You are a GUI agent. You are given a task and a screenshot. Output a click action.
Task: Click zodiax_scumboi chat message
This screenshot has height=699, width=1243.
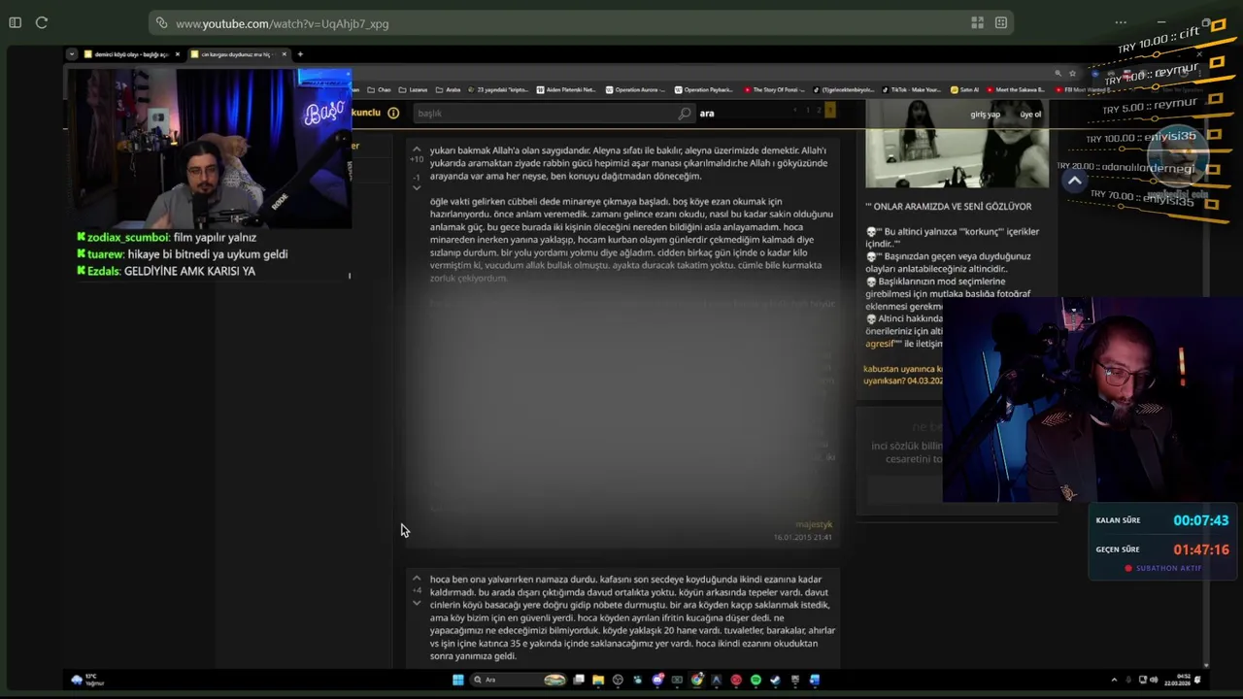point(166,237)
